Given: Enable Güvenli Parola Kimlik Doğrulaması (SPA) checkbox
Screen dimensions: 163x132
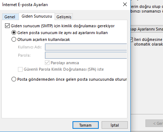Looking at the screenshot, I should coord(20,69).
